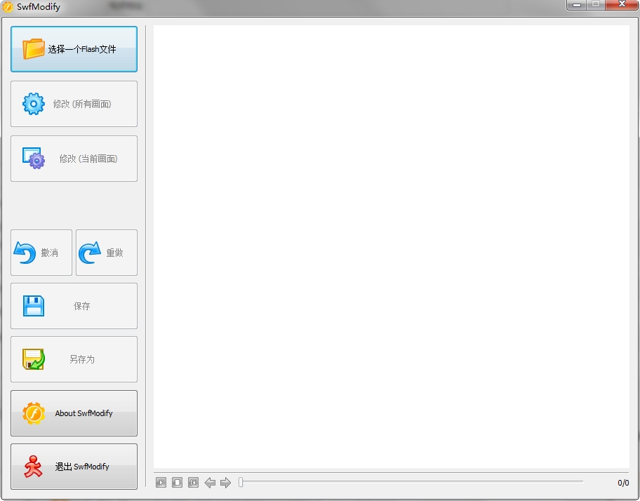
Task: Open the About SwfModify dialog
Action: point(74,413)
